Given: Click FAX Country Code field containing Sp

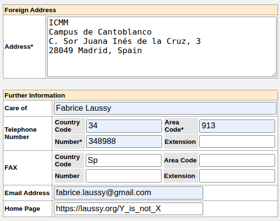Looking at the screenshot, I should click(123, 161).
